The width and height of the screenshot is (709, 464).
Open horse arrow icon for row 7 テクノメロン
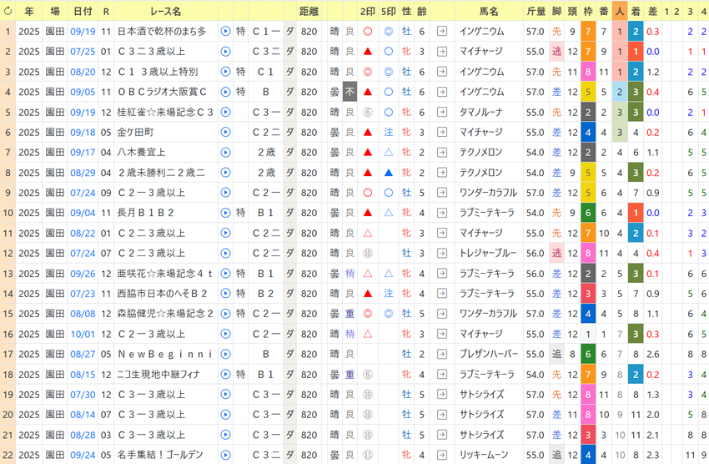pyautogui.click(x=442, y=153)
